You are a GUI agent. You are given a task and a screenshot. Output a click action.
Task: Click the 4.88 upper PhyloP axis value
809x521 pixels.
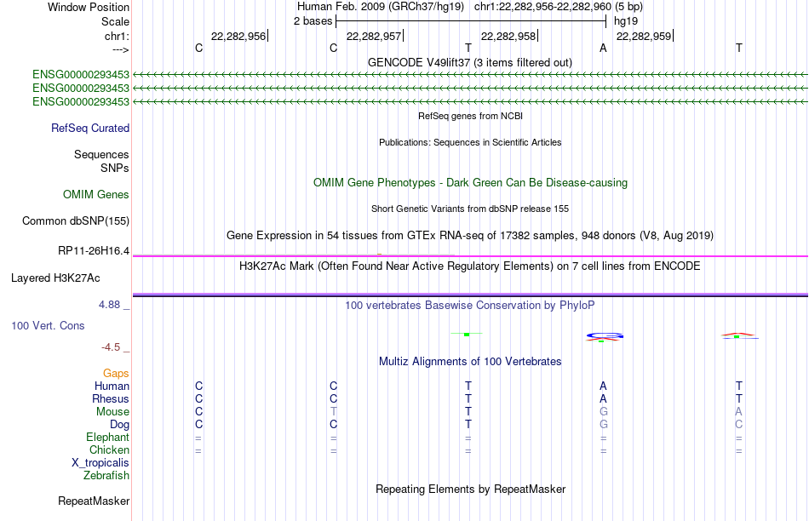109,305
